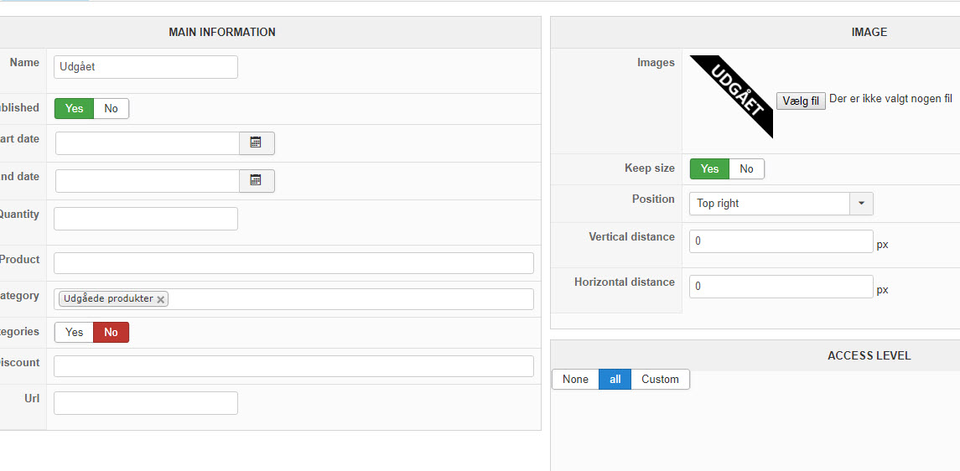Image resolution: width=960 pixels, height=471 pixels.
Task: Set Keep size to No
Action: [746, 169]
